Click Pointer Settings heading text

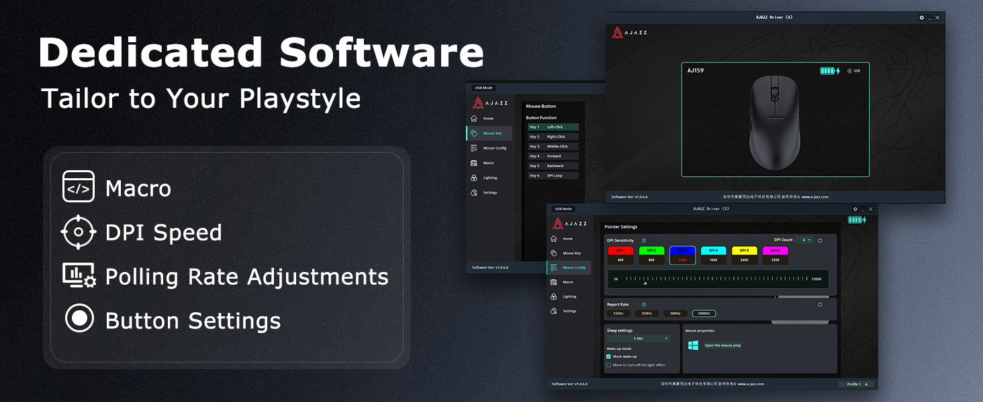tap(621, 227)
